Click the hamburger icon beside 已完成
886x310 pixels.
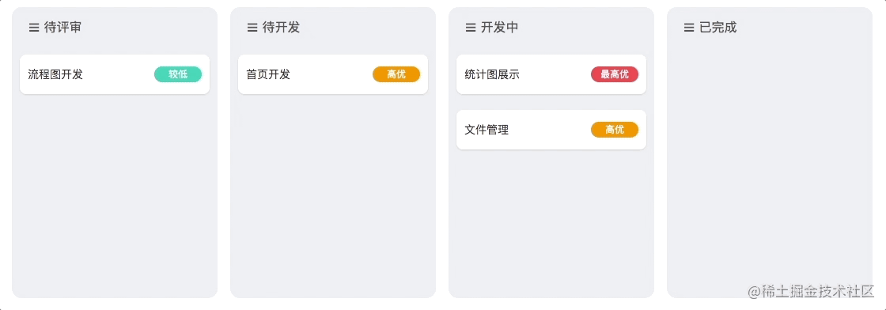[689, 27]
